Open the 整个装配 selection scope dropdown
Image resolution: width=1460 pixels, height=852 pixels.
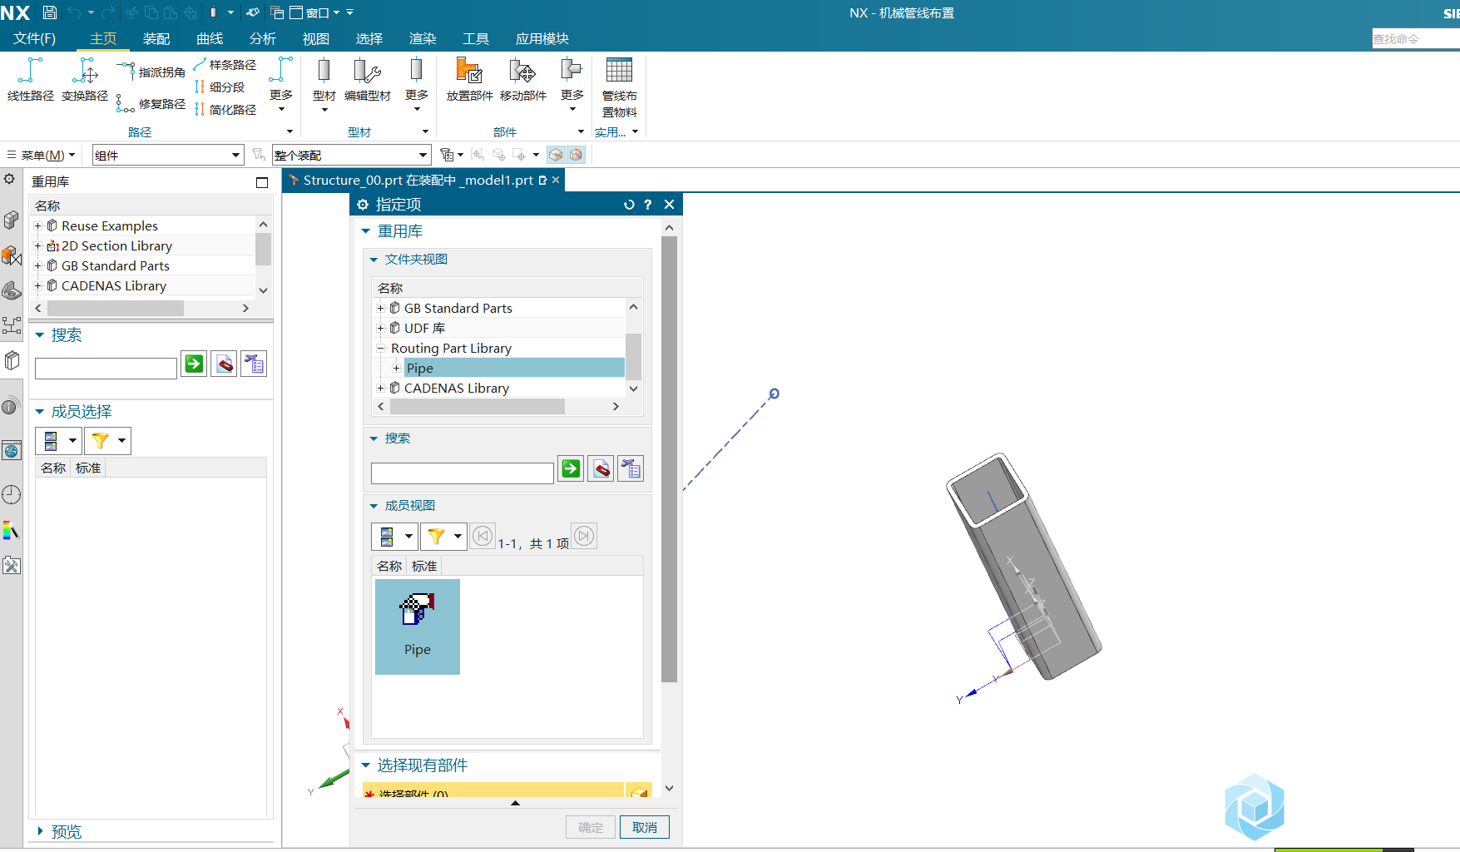[351, 155]
